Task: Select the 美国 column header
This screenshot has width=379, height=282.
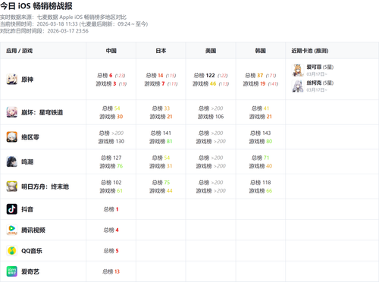Action: (211, 51)
